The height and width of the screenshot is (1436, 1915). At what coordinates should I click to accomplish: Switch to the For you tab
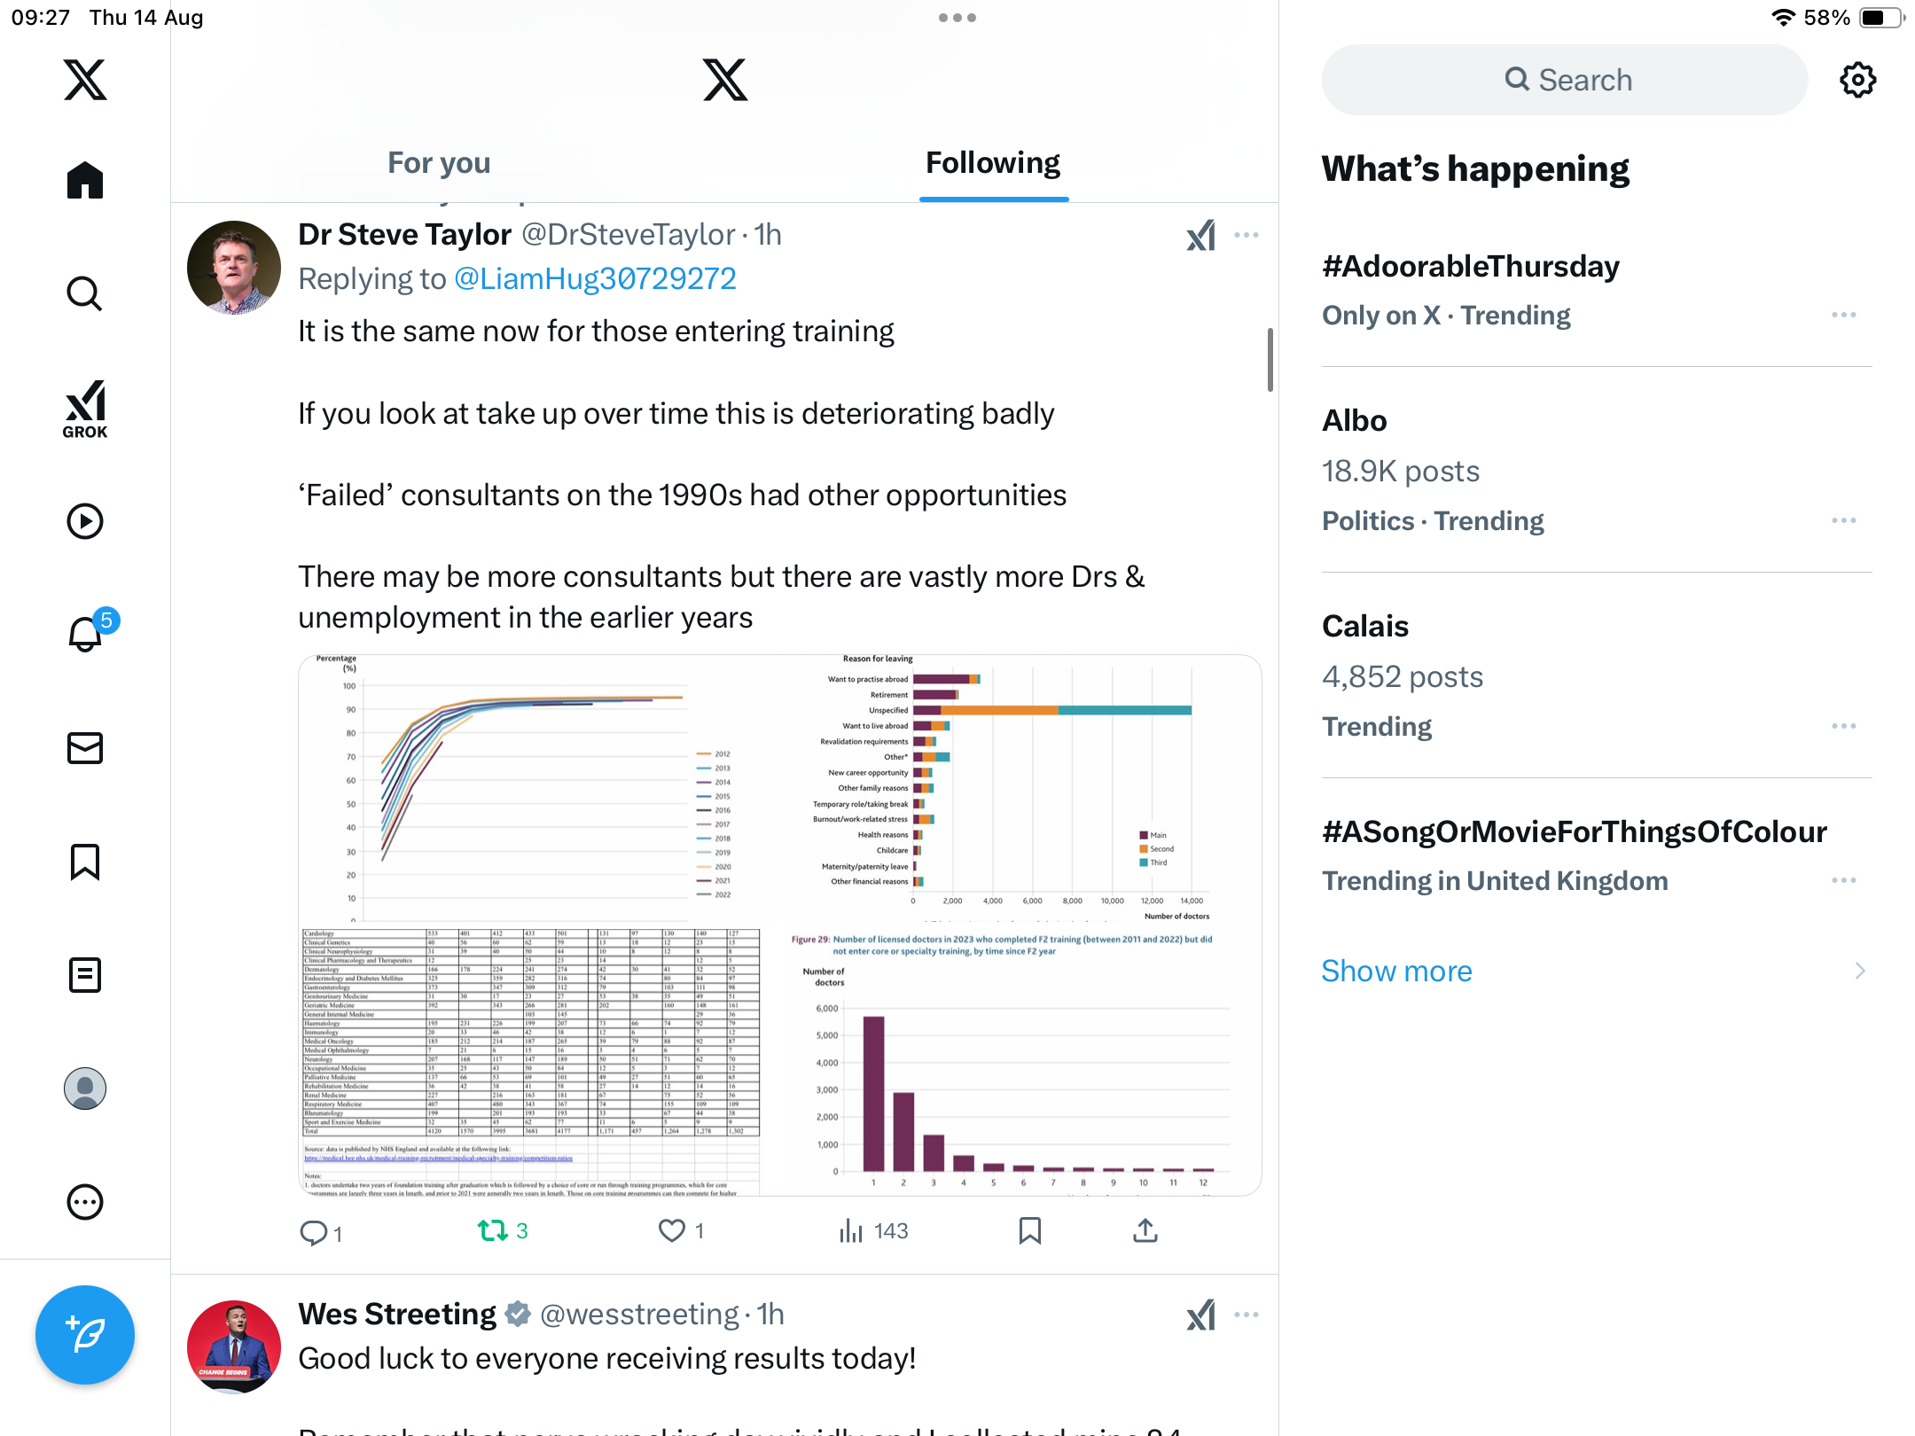click(x=439, y=163)
